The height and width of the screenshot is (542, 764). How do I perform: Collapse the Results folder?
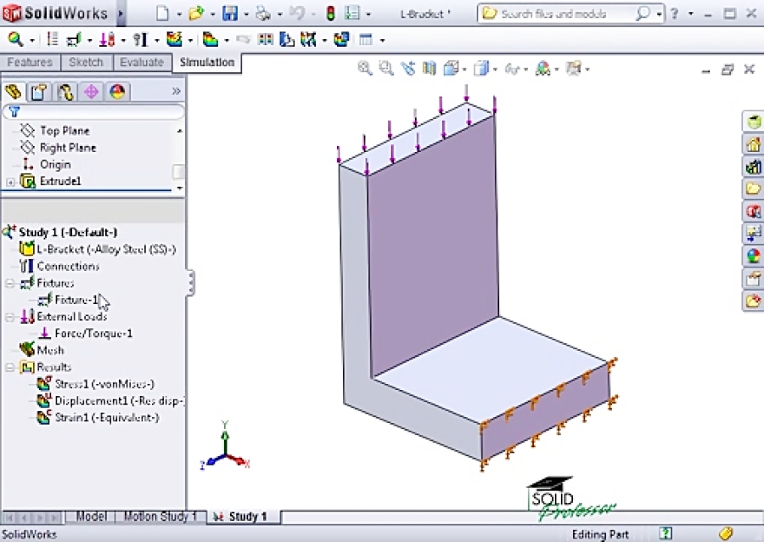[x=8, y=367]
